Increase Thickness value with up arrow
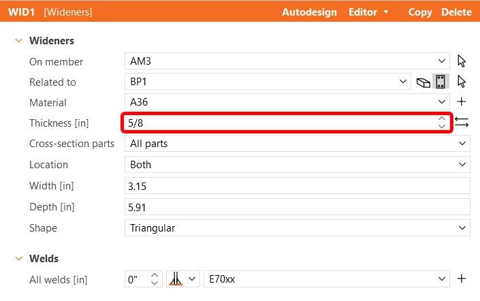 pos(442,118)
